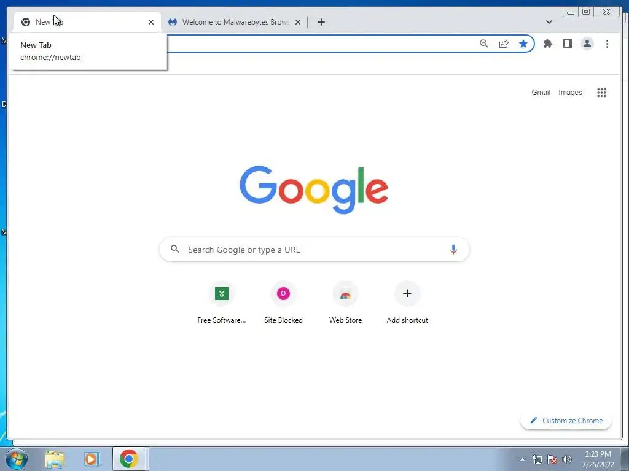The width and height of the screenshot is (629, 471).
Task: Share this page using the share icon
Action: pos(504,44)
